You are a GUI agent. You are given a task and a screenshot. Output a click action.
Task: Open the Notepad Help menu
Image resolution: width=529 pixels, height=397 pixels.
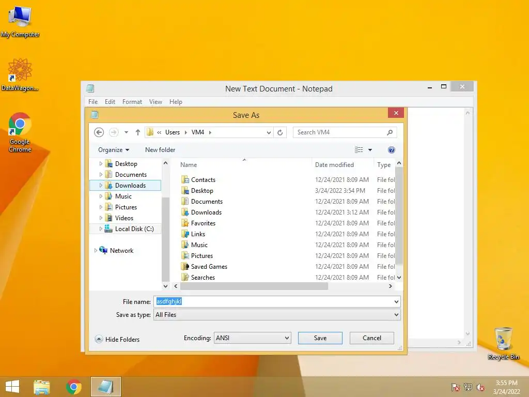(x=176, y=102)
